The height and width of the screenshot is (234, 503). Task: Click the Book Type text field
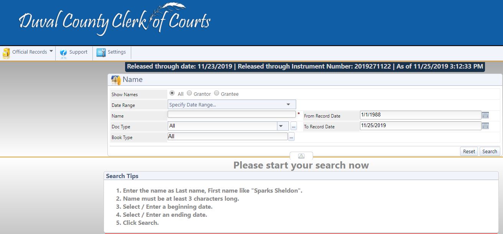228,136
